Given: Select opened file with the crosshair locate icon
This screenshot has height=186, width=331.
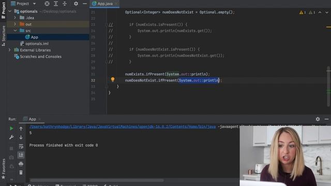Looking at the screenshot, I should [x=47, y=4].
